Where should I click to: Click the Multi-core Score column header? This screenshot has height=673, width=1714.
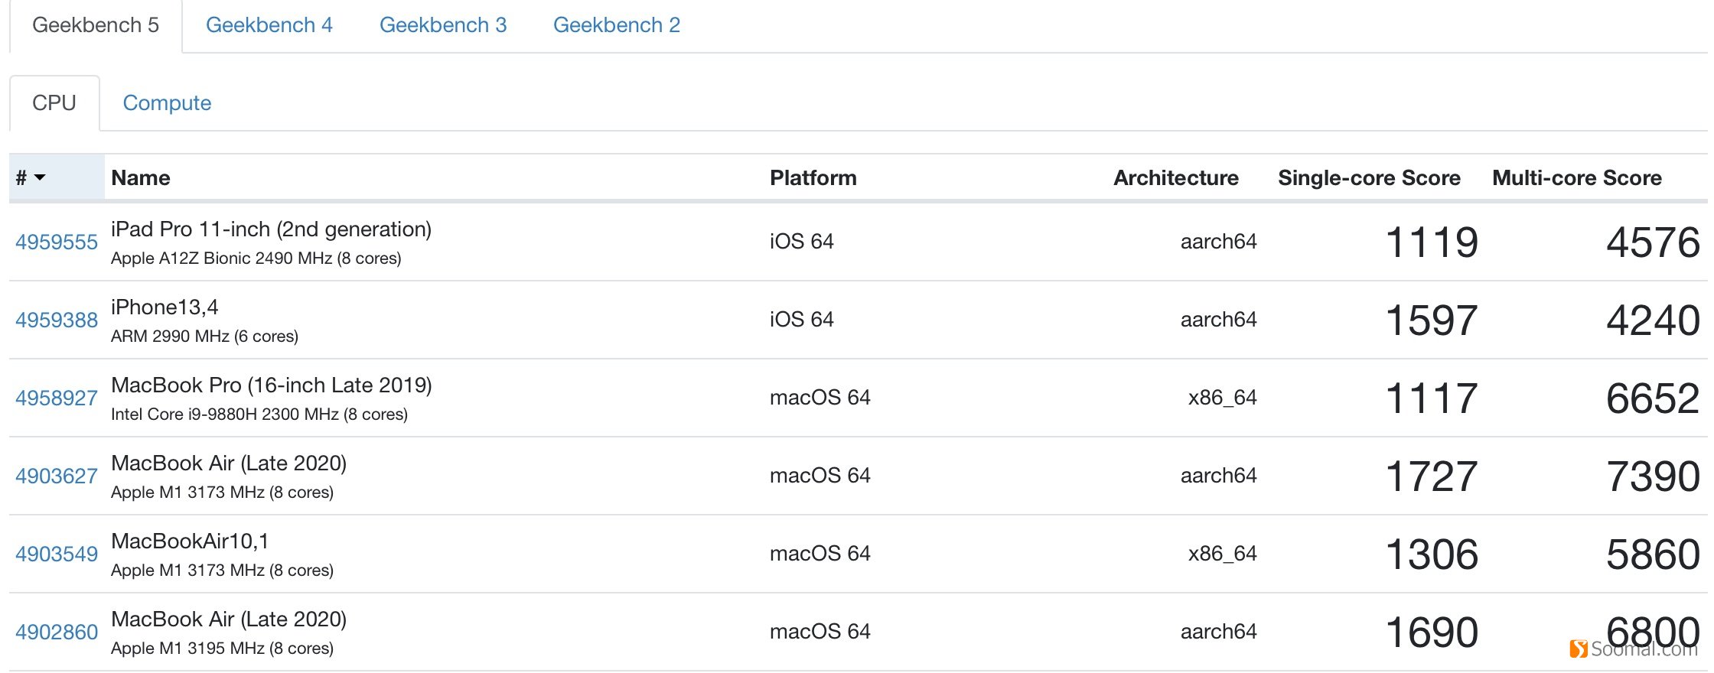click(x=1576, y=178)
